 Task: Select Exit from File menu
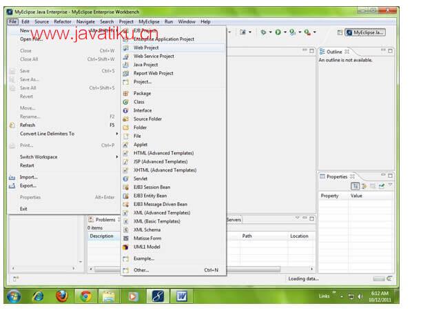(63, 209)
